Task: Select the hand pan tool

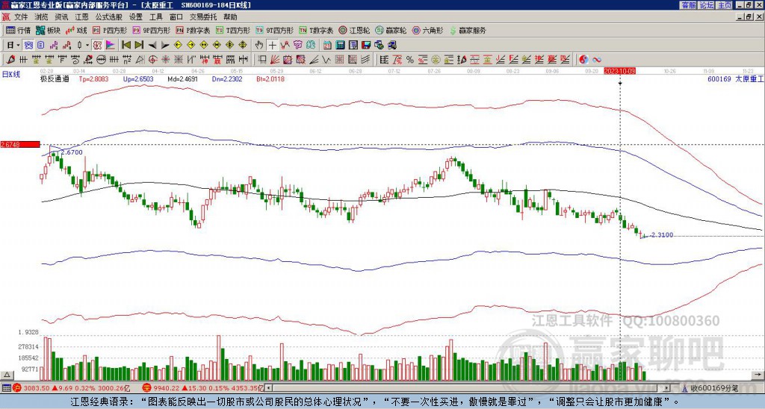Action: click(x=259, y=46)
